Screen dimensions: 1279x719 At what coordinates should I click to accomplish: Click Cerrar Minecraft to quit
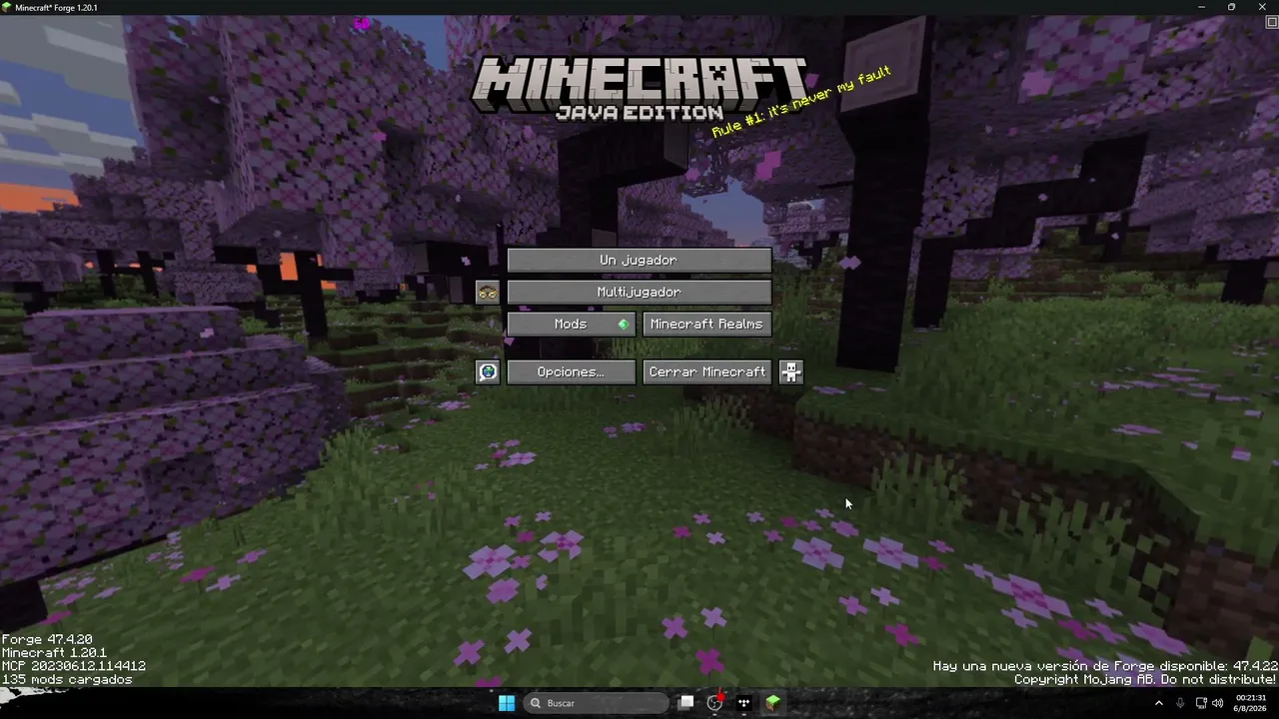(706, 371)
